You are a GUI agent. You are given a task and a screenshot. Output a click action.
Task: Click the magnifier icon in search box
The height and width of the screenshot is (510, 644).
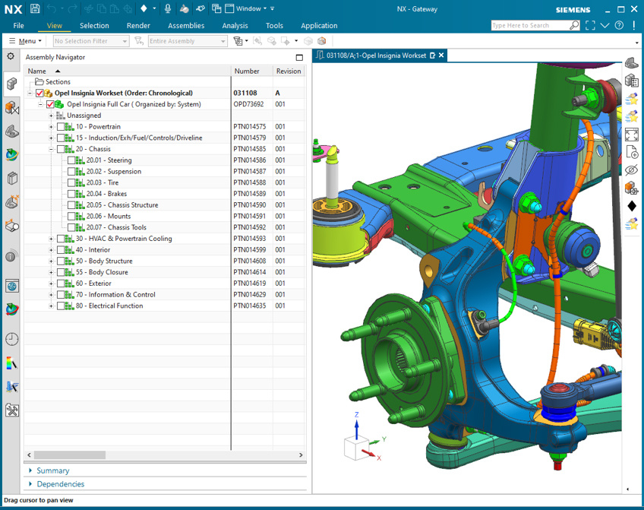tap(574, 25)
